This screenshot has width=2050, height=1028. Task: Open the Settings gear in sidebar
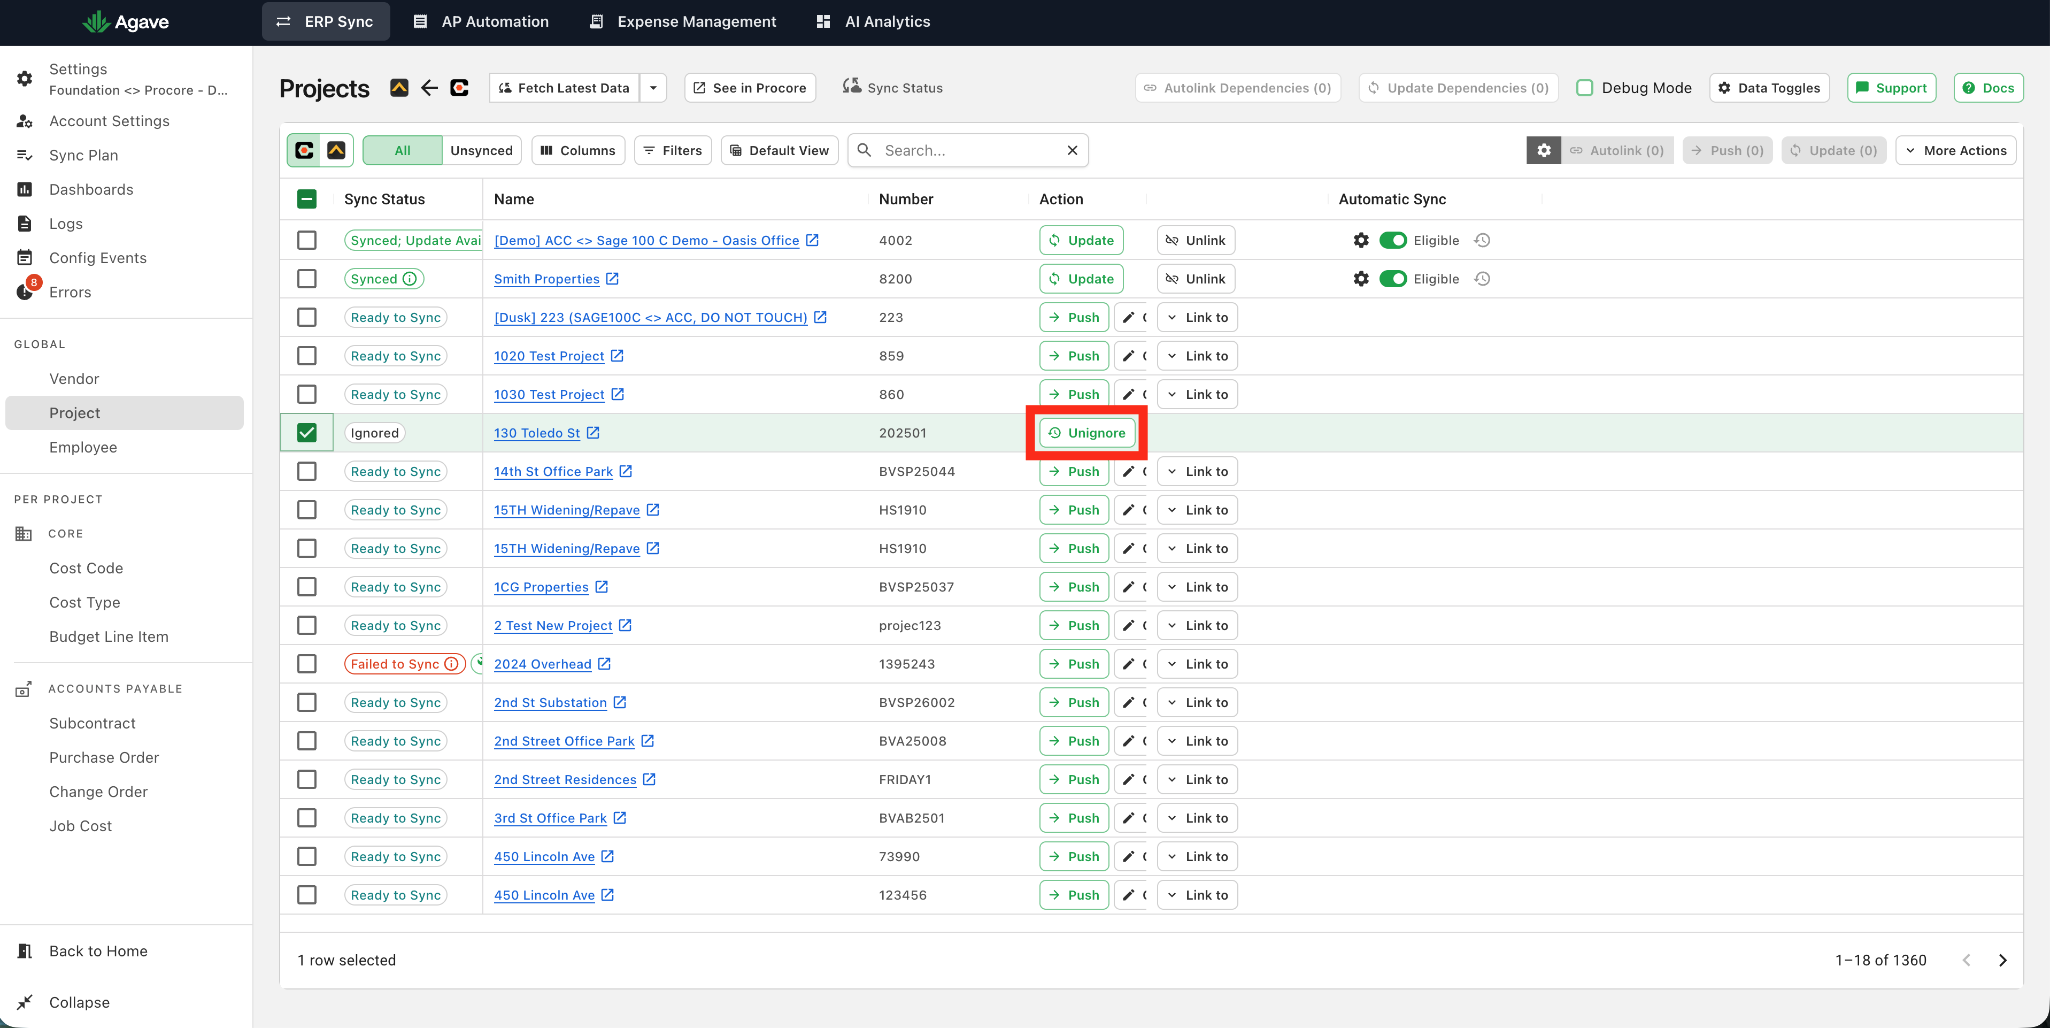25,78
